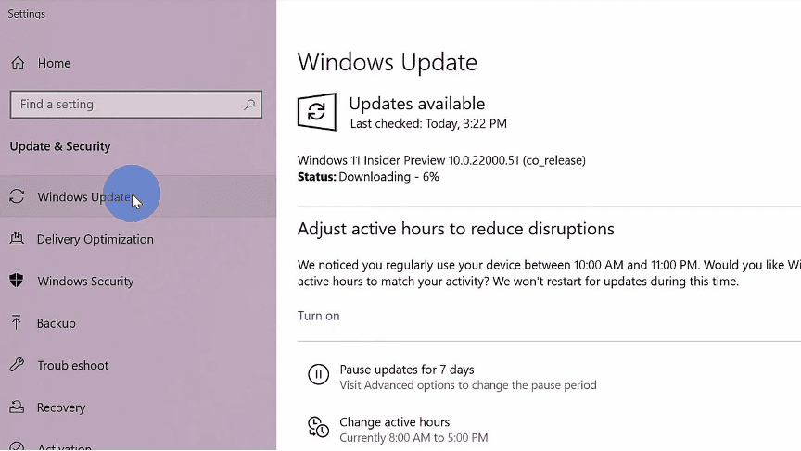Click the active hours clock icon

[x=318, y=427]
